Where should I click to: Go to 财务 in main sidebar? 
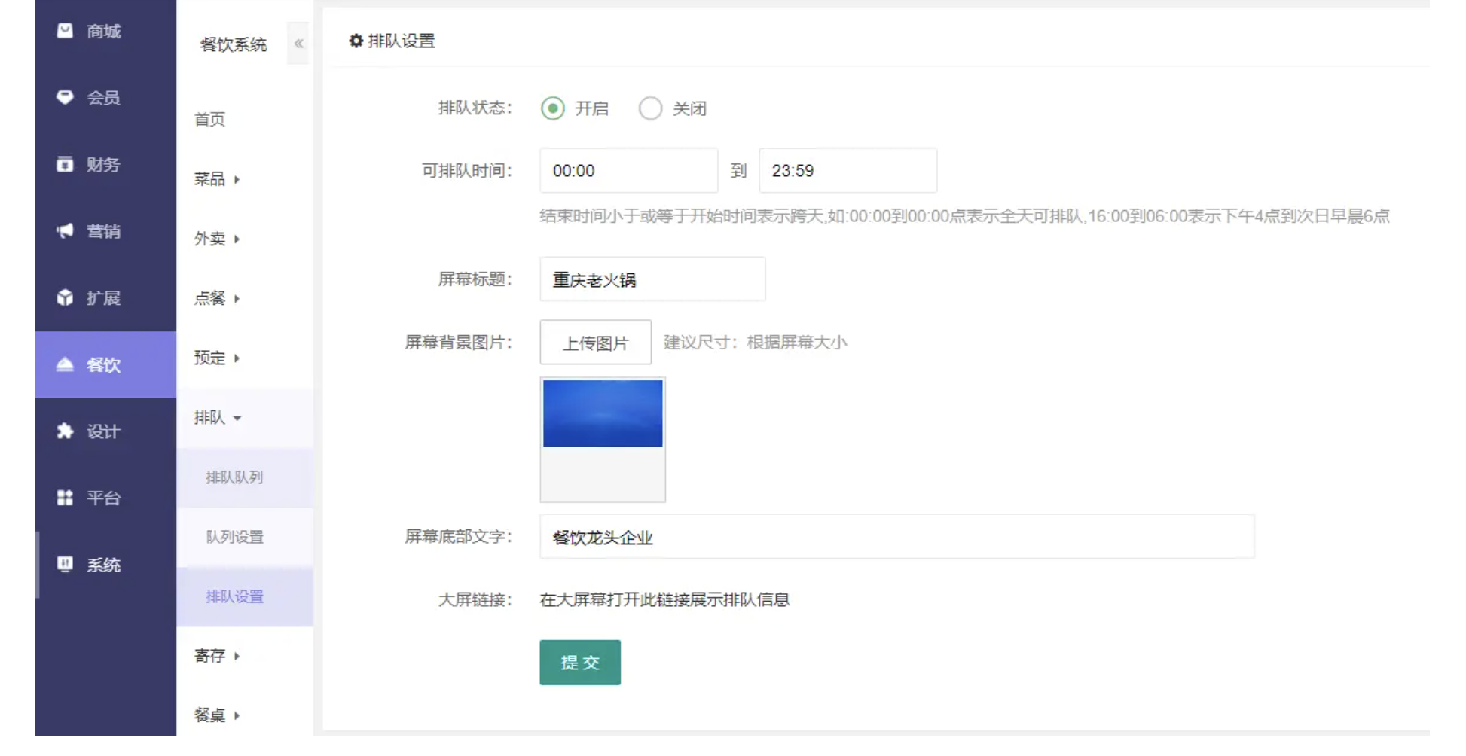[x=105, y=164]
